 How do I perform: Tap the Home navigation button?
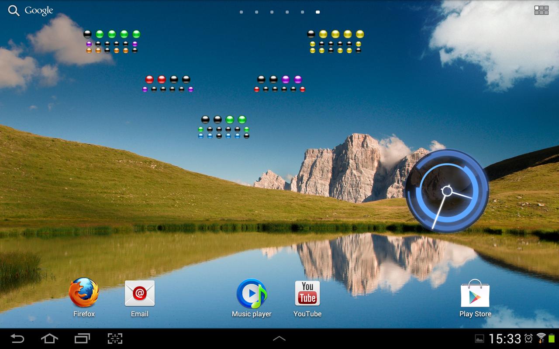click(49, 339)
